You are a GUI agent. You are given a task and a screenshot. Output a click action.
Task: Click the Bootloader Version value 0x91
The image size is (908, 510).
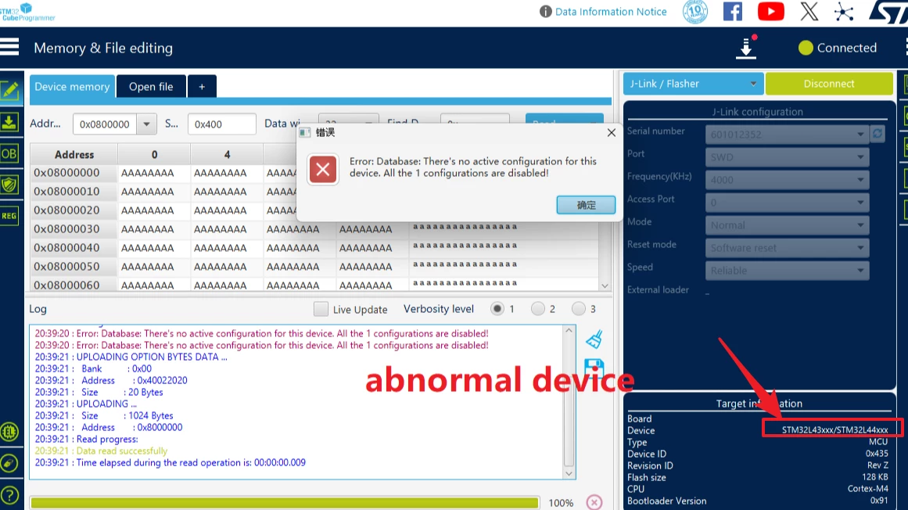pyautogui.click(x=879, y=501)
